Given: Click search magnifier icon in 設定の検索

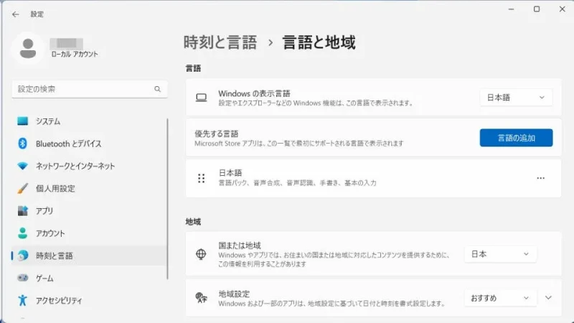Looking at the screenshot, I should 158,89.
